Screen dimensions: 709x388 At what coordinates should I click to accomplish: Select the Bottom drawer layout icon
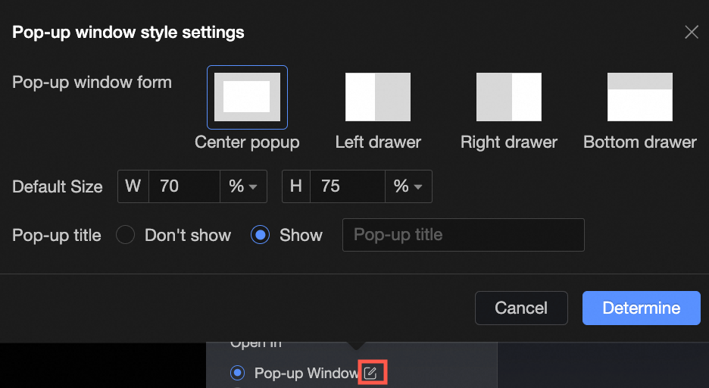(x=640, y=97)
